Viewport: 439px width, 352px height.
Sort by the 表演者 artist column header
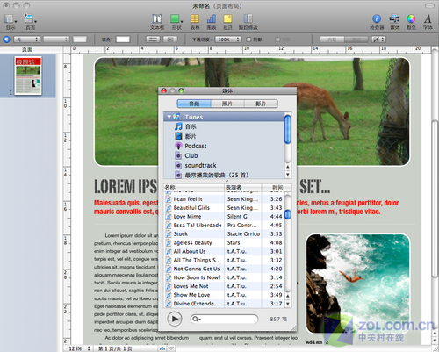(x=243, y=187)
